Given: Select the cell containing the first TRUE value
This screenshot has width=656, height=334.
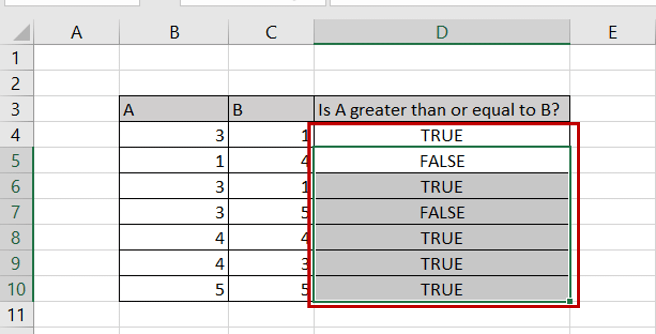Looking at the screenshot, I should [x=441, y=135].
